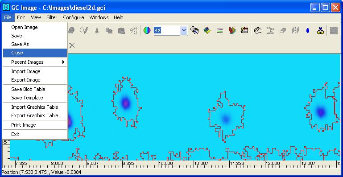Open the zoom level dropdown arrow
343x177 pixels.
point(184,30)
